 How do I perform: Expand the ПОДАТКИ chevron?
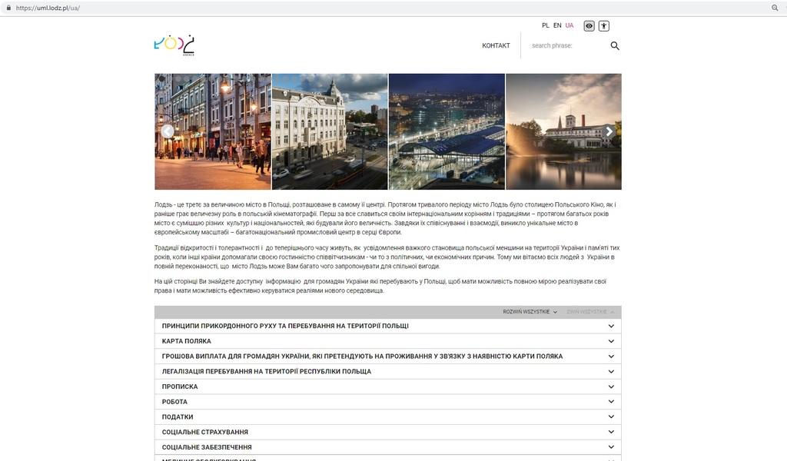click(611, 417)
